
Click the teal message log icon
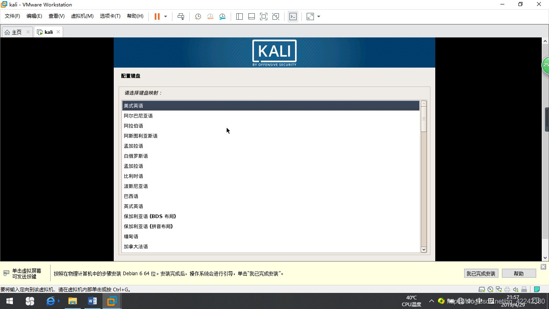coord(537,289)
